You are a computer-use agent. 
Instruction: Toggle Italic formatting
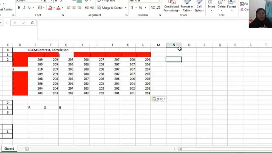(24, 8)
